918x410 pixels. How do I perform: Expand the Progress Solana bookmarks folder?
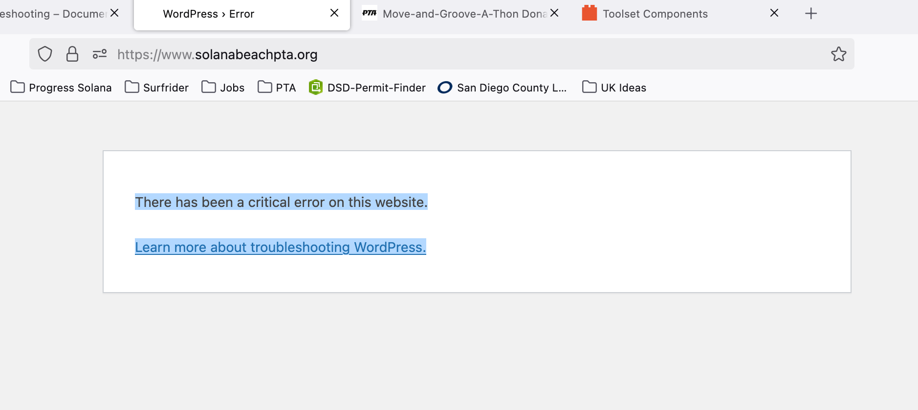pos(61,88)
